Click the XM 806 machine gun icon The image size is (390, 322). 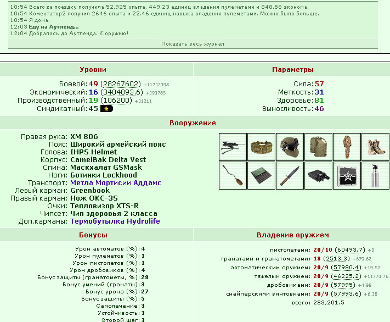233,147
